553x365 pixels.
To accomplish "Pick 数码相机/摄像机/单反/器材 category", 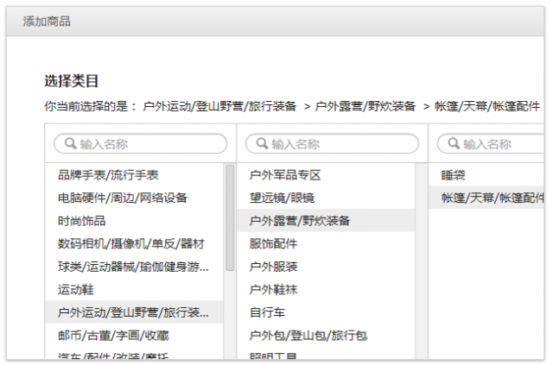I will coord(131,243).
